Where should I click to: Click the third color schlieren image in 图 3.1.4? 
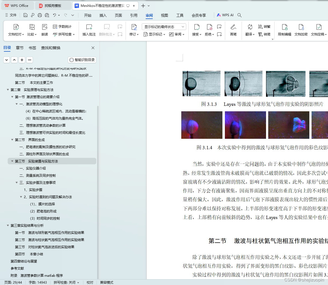pyautogui.click(x=289, y=125)
